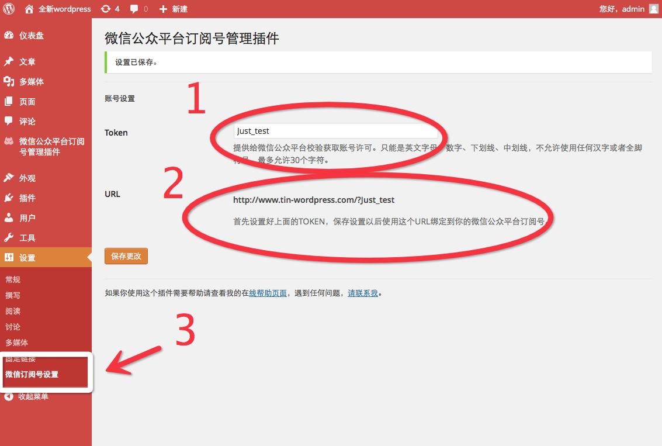Open 撰写 writing settings submenu
The height and width of the screenshot is (446, 662).
pos(13,295)
